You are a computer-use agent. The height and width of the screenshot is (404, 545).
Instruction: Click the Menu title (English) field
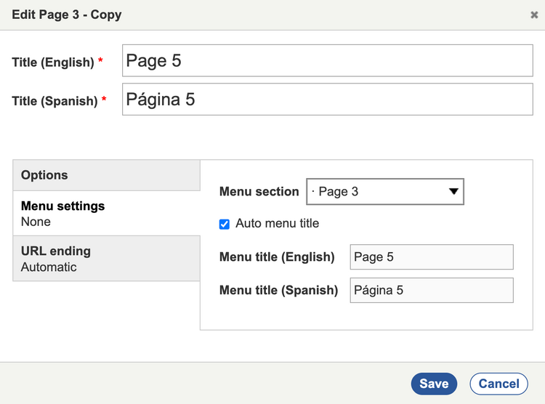click(431, 257)
